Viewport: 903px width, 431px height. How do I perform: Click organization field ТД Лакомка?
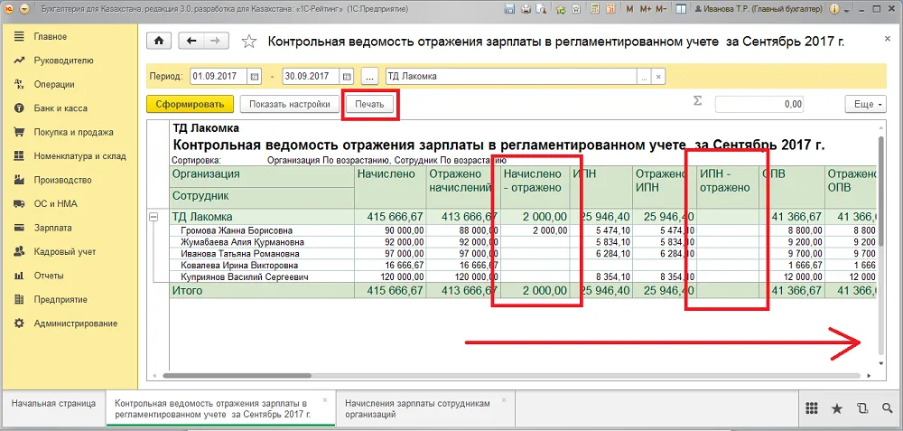[511, 76]
